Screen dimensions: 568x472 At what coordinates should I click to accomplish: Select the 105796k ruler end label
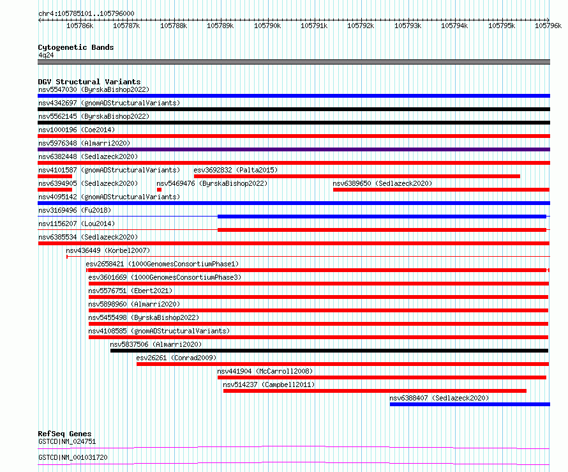(548, 26)
